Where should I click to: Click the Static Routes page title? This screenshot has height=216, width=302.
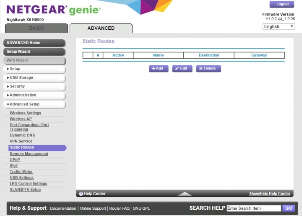coord(98,41)
